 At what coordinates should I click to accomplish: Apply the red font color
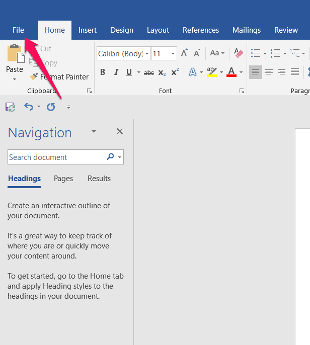[231, 72]
